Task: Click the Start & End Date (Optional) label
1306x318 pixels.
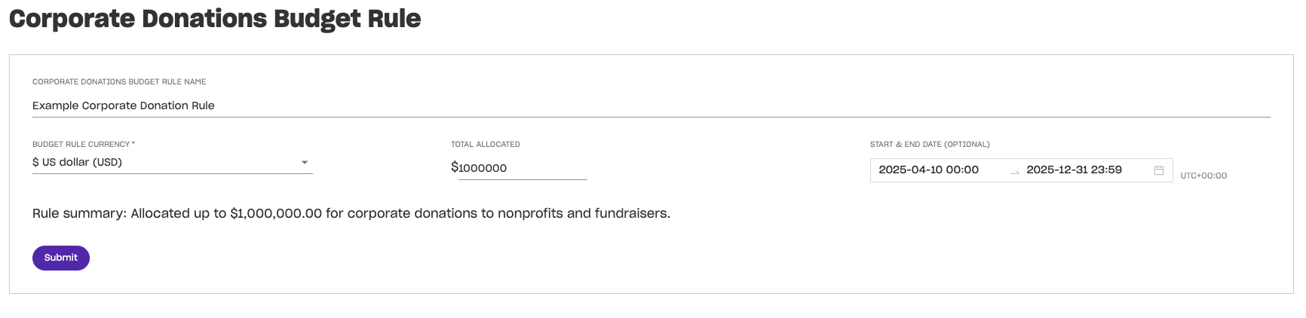Action: pos(930,144)
